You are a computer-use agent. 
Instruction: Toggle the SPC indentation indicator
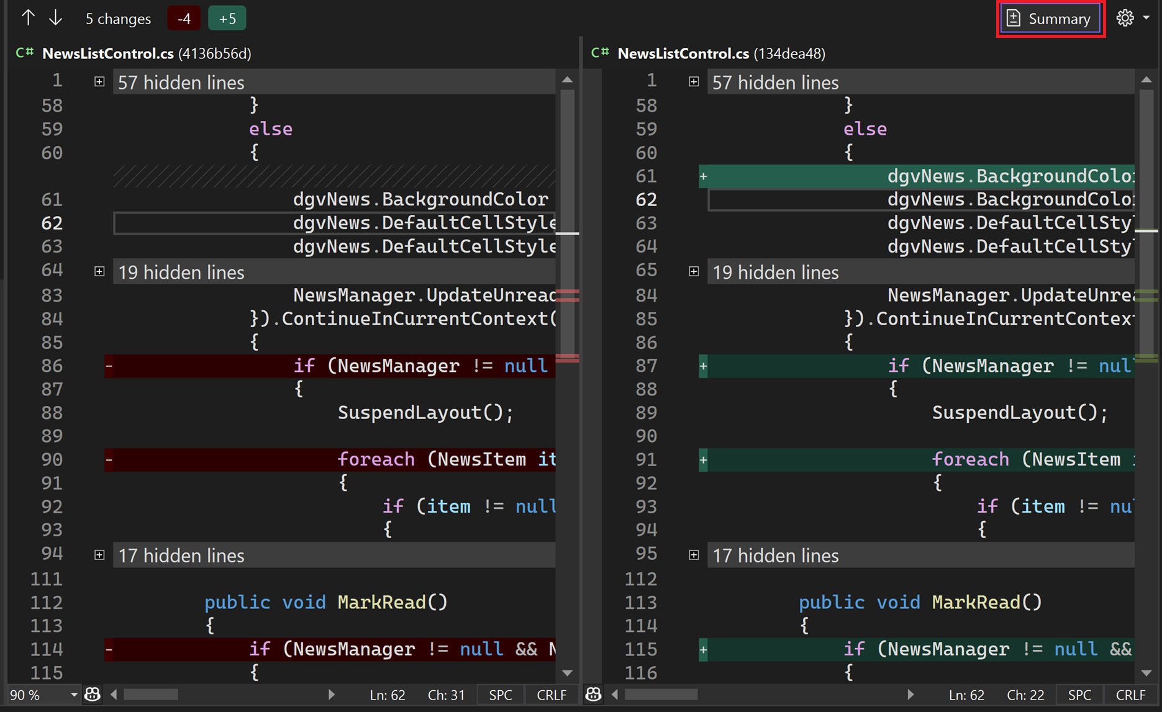coord(500,695)
